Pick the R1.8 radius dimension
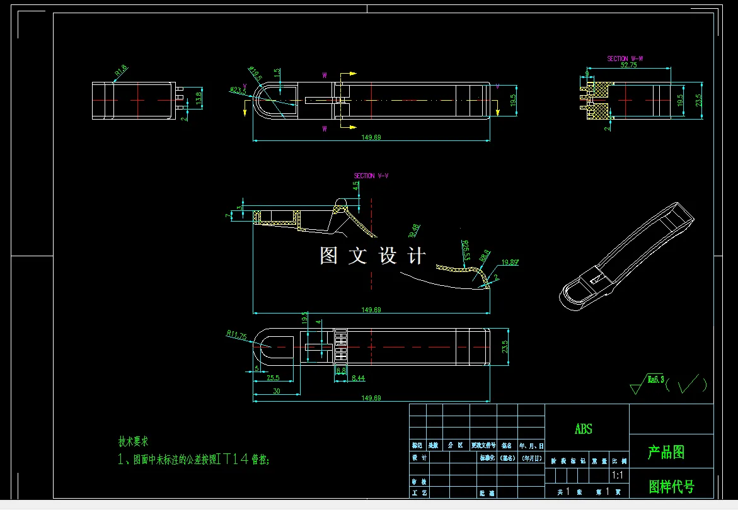The image size is (738, 510). [x=121, y=71]
